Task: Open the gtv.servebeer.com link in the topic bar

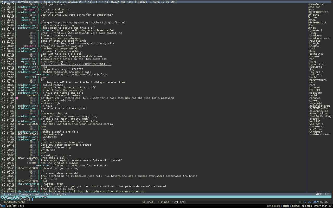Action: (x=20, y=2)
